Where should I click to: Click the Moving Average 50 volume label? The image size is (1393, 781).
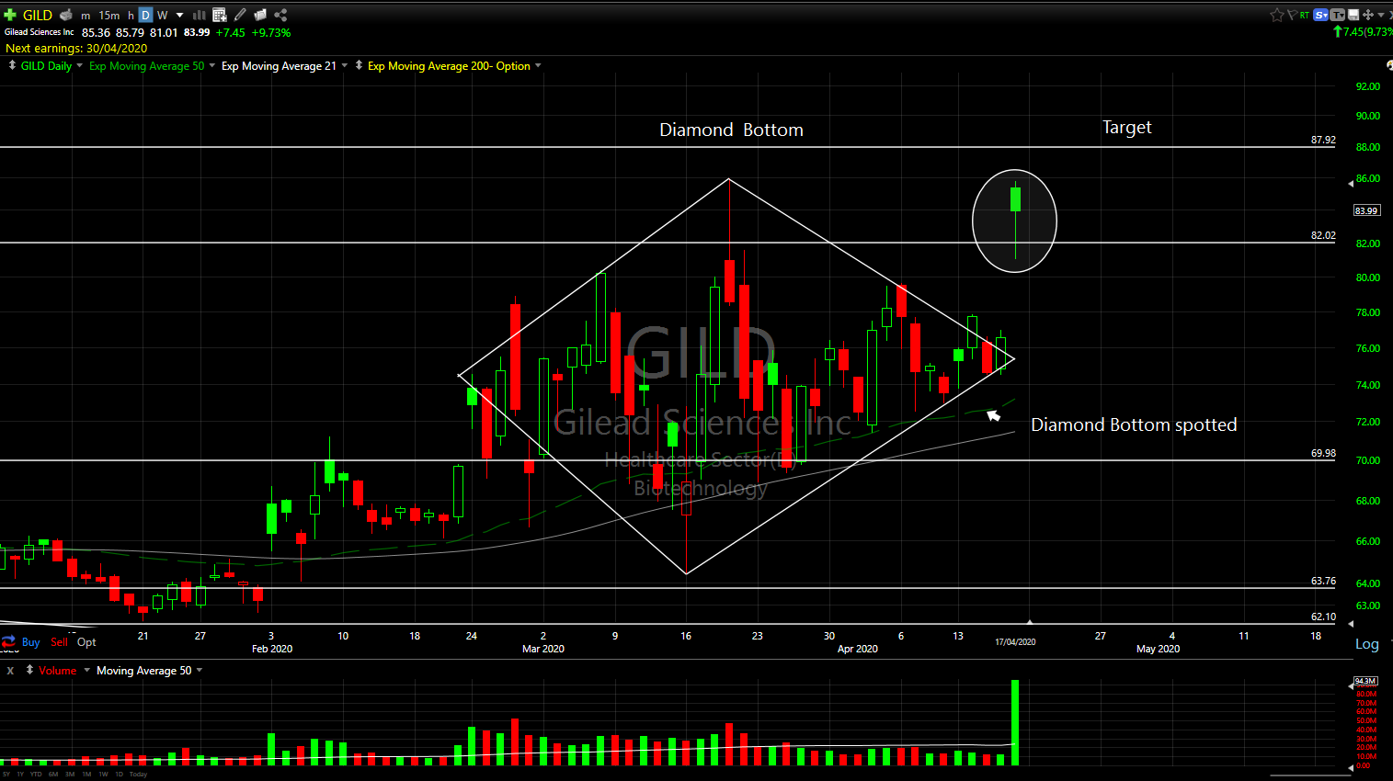click(144, 671)
